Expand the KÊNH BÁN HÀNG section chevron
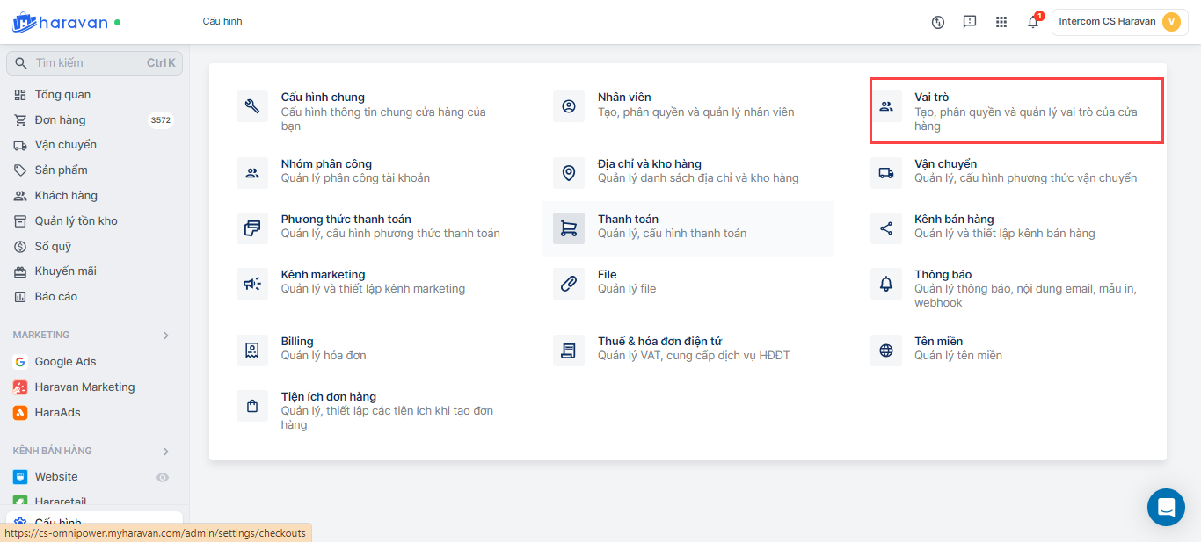The width and height of the screenshot is (1201, 542). point(166,452)
